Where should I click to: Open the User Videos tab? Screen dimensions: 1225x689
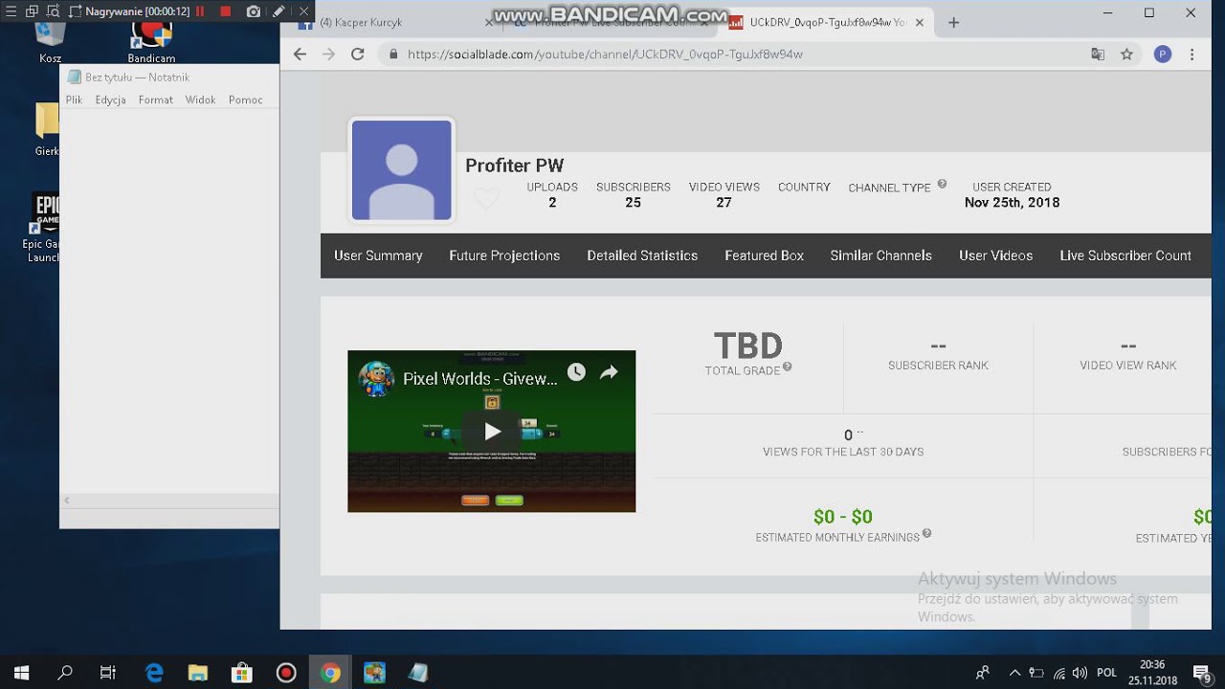[x=995, y=256]
